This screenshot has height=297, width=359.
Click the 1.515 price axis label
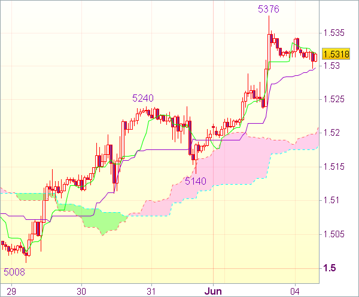334,167
